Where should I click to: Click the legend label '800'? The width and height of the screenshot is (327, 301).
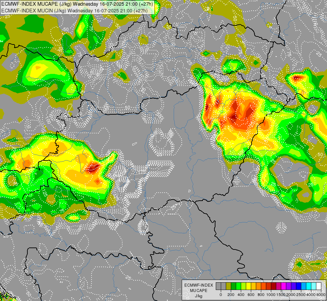coord(261,295)
